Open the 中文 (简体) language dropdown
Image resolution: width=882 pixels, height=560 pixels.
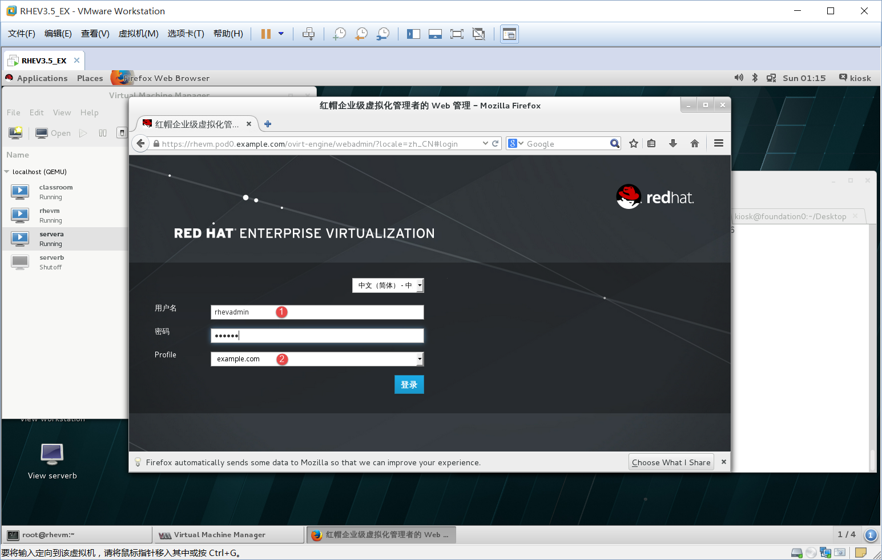(388, 285)
